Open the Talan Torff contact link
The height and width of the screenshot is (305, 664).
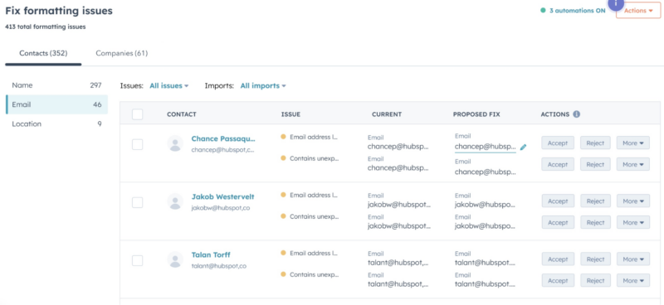coord(211,254)
